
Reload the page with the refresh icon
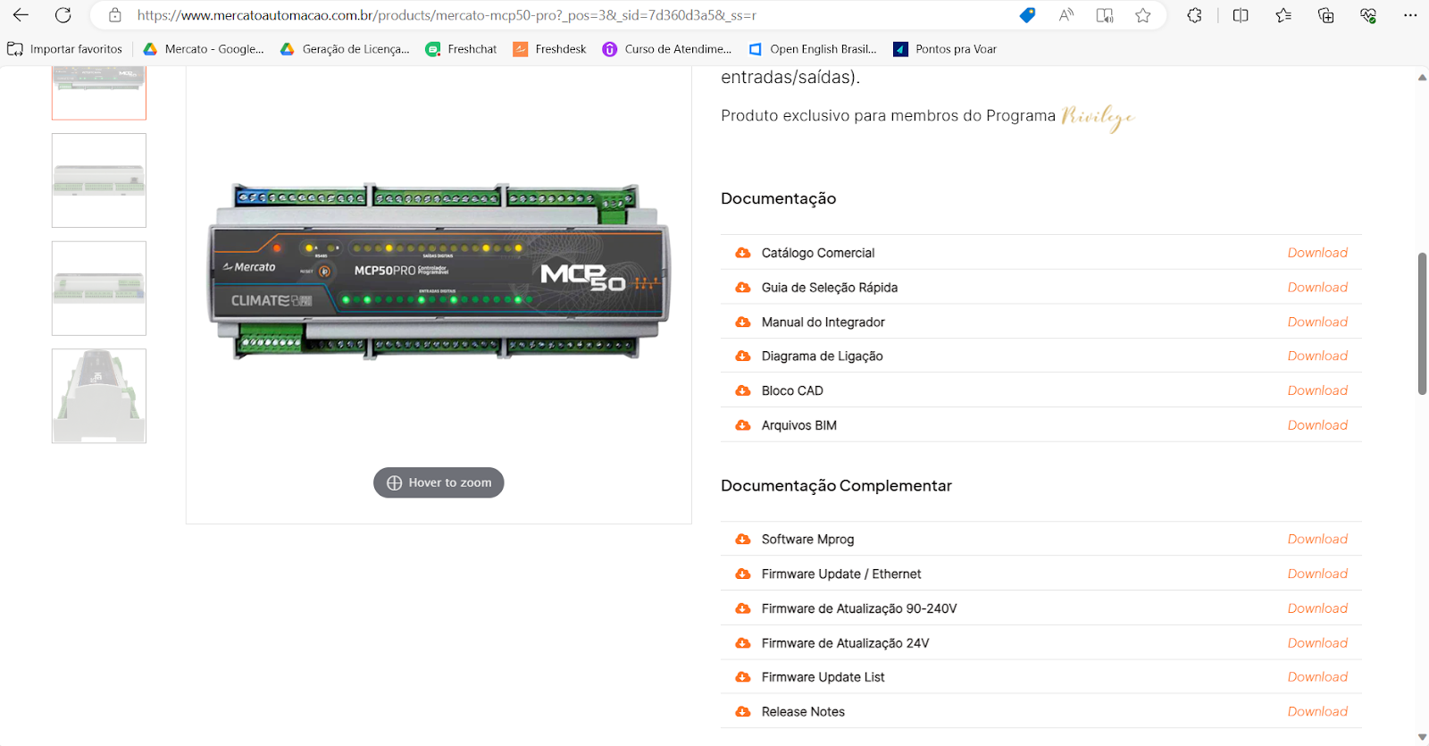click(x=63, y=15)
